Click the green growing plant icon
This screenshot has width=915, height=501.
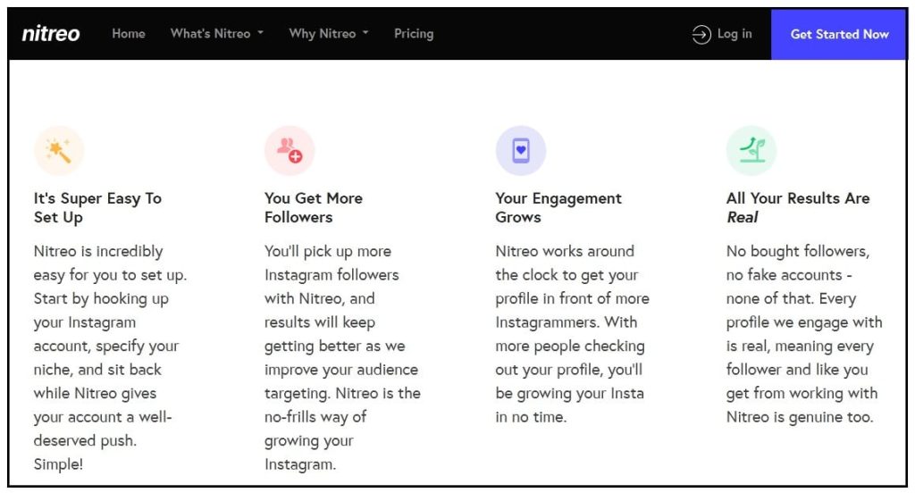751,150
